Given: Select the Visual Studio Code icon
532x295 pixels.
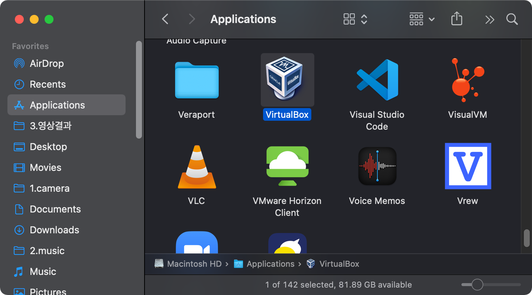Looking at the screenshot, I should [x=377, y=80].
